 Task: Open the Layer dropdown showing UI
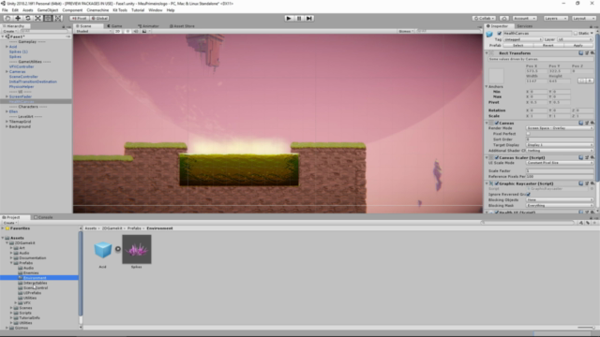point(575,39)
